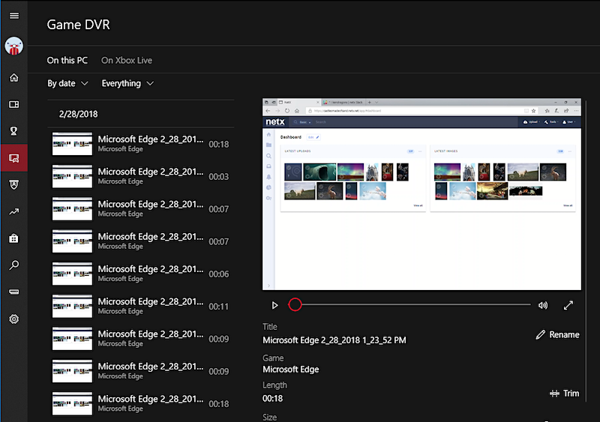Go to Home in the sidebar
The width and height of the screenshot is (600, 422).
[13, 78]
